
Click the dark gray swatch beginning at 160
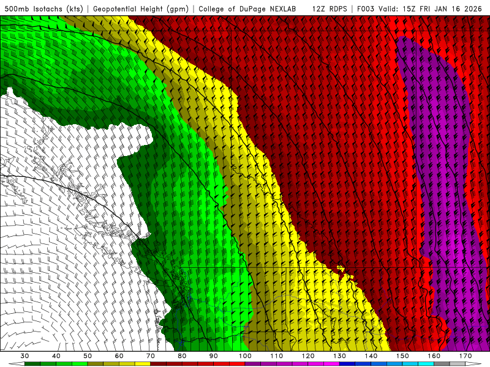tap(442, 364)
